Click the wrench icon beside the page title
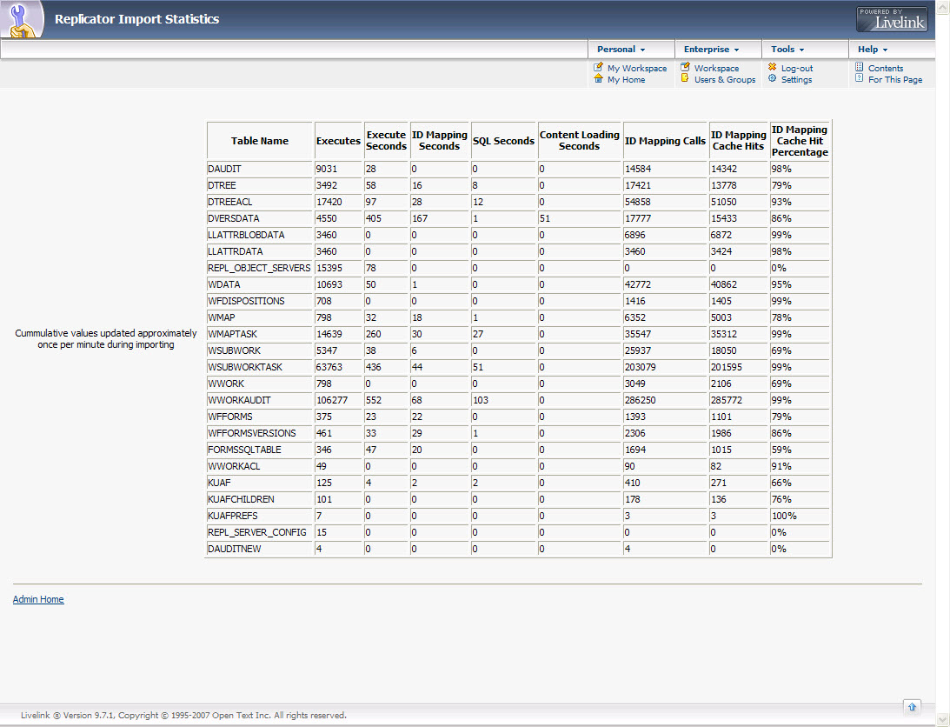 (x=23, y=19)
